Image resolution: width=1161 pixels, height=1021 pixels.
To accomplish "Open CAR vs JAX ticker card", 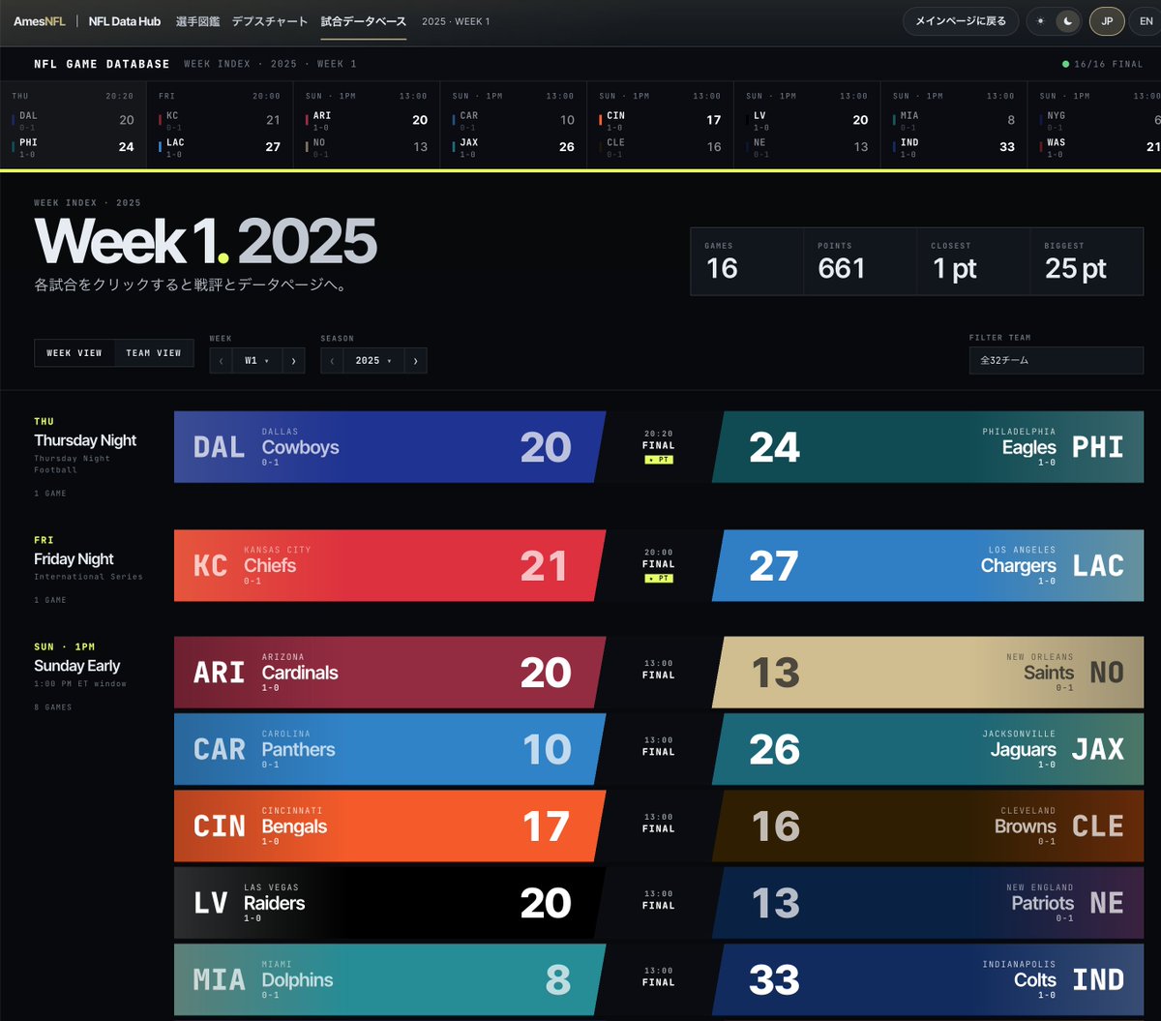I will pyautogui.click(x=514, y=125).
